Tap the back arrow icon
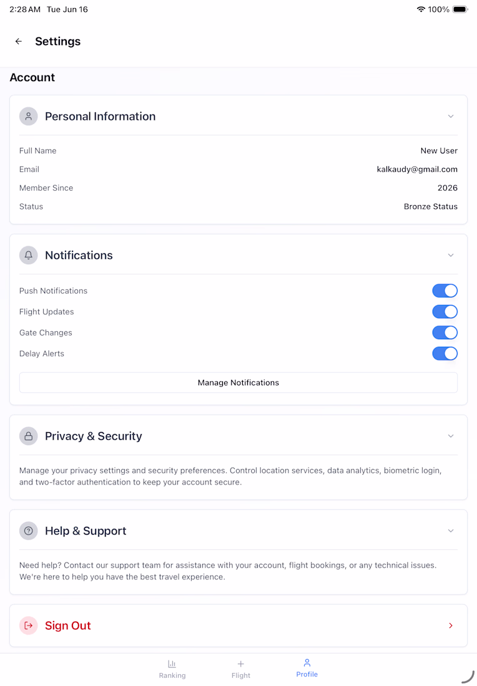The height and width of the screenshot is (686, 477). (18, 41)
